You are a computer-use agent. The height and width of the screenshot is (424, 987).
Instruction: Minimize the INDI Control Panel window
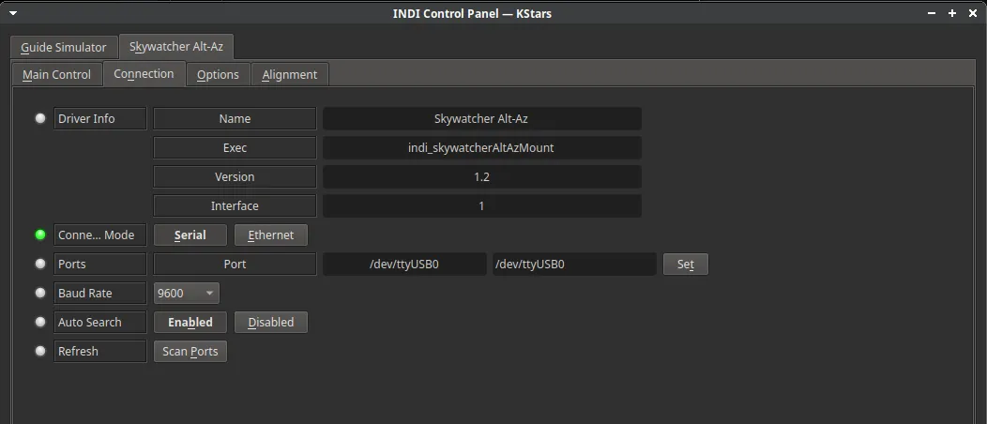tap(932, 13)
